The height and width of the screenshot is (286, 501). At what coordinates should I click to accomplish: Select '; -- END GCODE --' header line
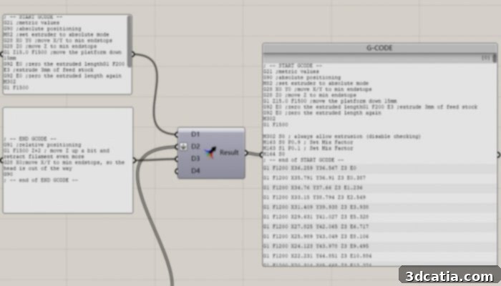click(x=30, y=139)
